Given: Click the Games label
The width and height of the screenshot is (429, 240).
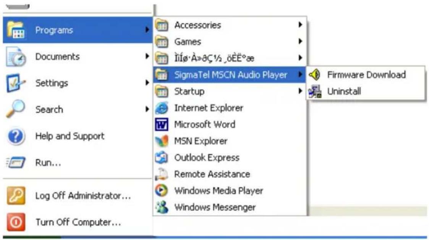Looking at the screenshot, I should [188, 42].
